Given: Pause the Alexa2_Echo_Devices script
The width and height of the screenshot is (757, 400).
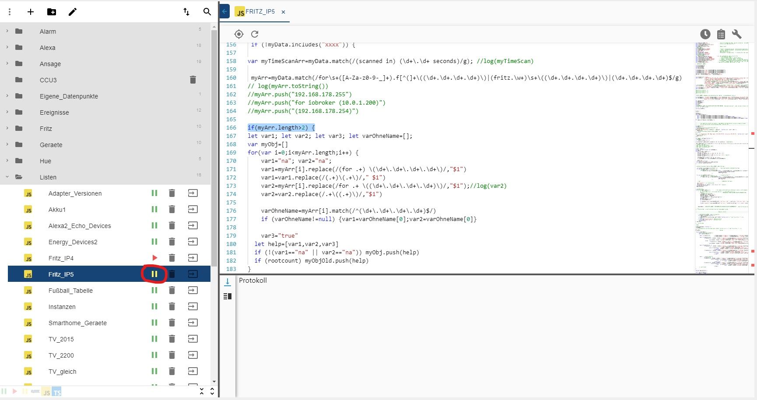Looking at the screenshot, I should (x=154, y=225).
